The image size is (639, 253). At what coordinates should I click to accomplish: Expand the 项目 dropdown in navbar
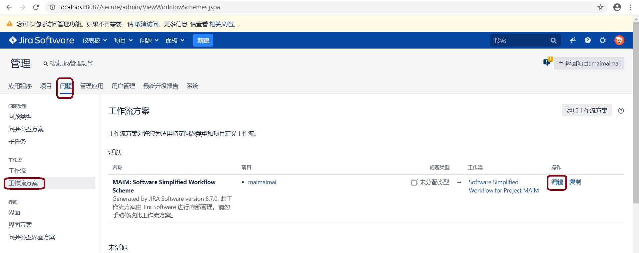point(123,40)
